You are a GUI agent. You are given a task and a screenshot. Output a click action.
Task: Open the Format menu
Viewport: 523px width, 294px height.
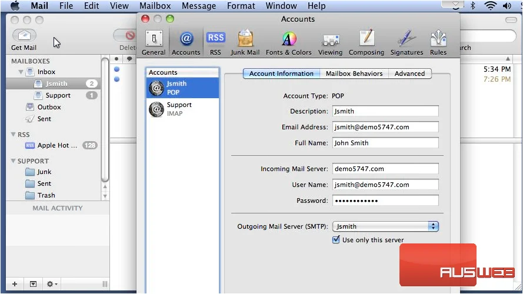pyautogui.click(x=241, y=6)
